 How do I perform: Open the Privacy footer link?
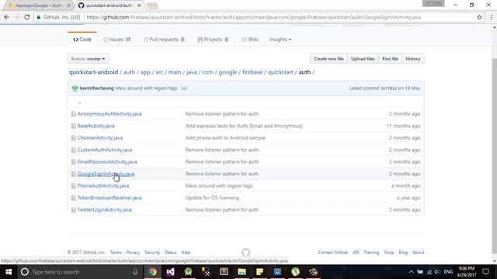[133, 253]
